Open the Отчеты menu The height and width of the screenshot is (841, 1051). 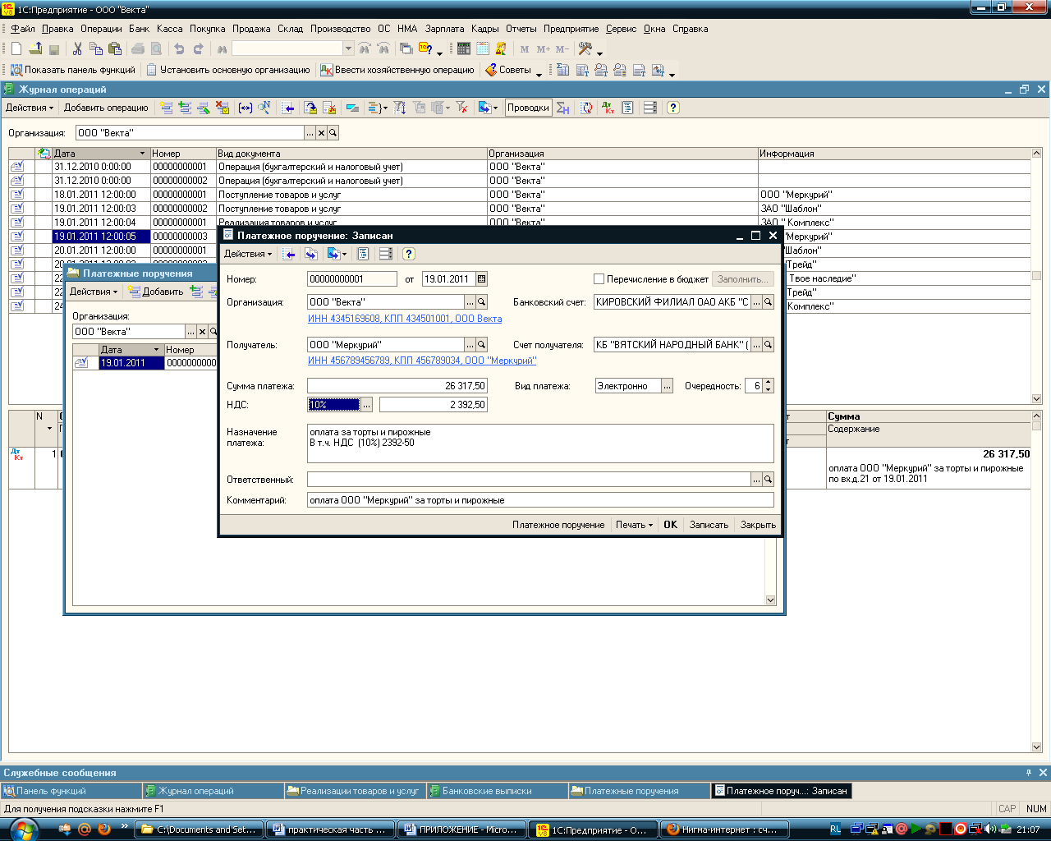[x=521, y=29]
